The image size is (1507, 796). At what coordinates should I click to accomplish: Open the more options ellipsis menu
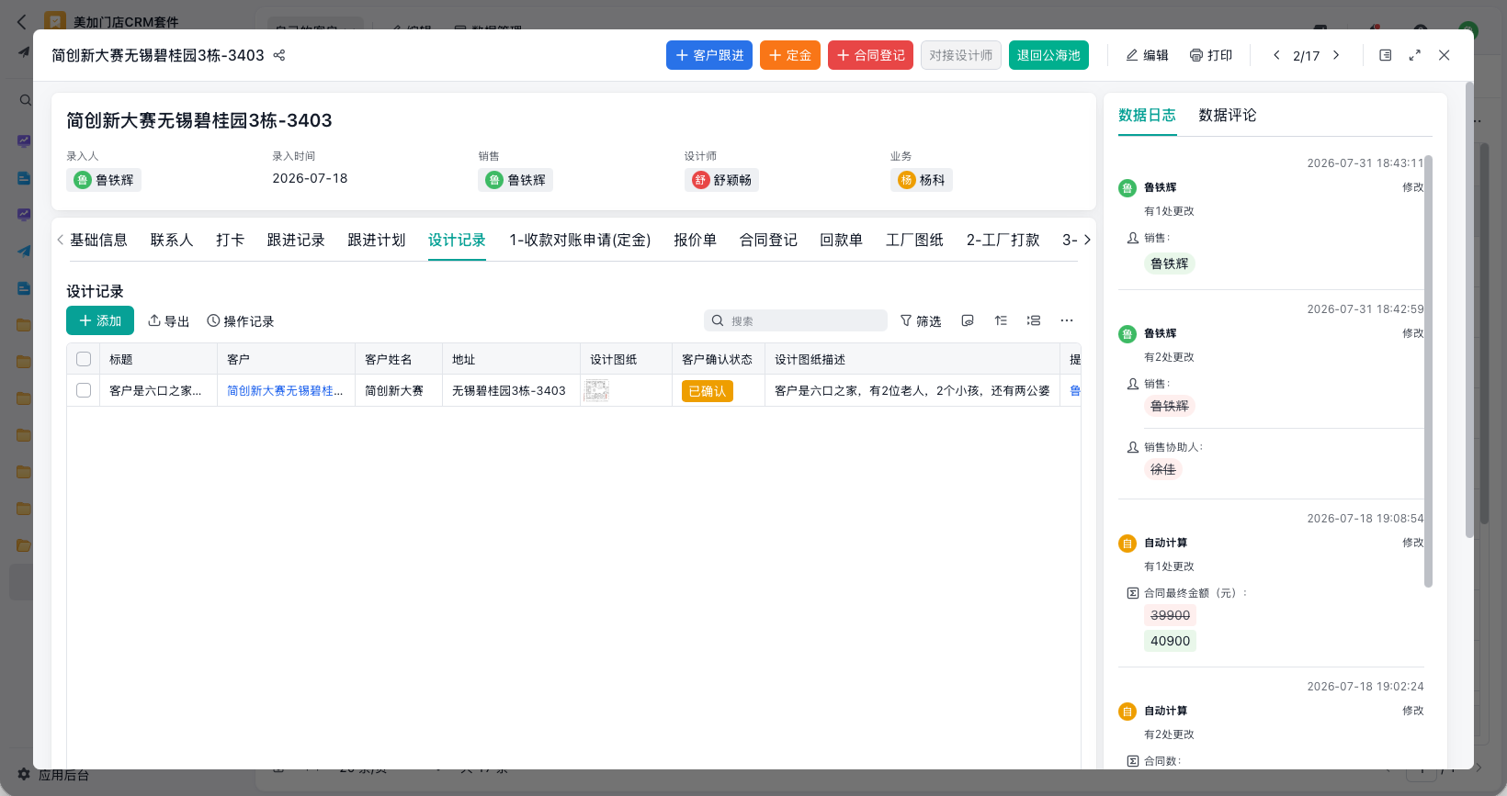[1067, 320]
